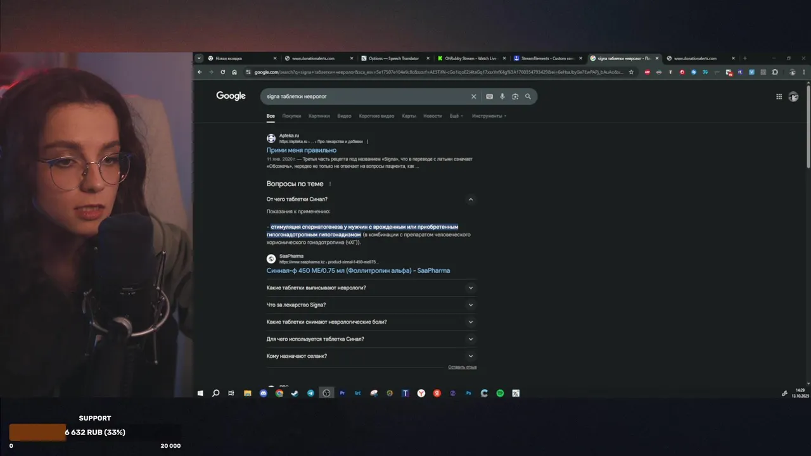This screenshot has height=456, width=811.
Task: Open Discord from the taskbar
Action: pos(264,393)
